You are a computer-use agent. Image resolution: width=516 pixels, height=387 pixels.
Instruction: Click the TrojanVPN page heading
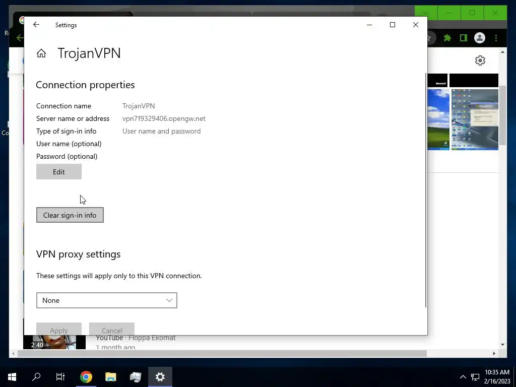(89, 53)
